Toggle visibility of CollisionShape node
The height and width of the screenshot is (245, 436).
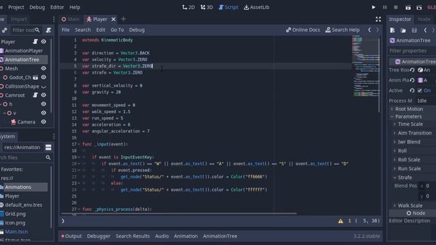tap(44, 86)
